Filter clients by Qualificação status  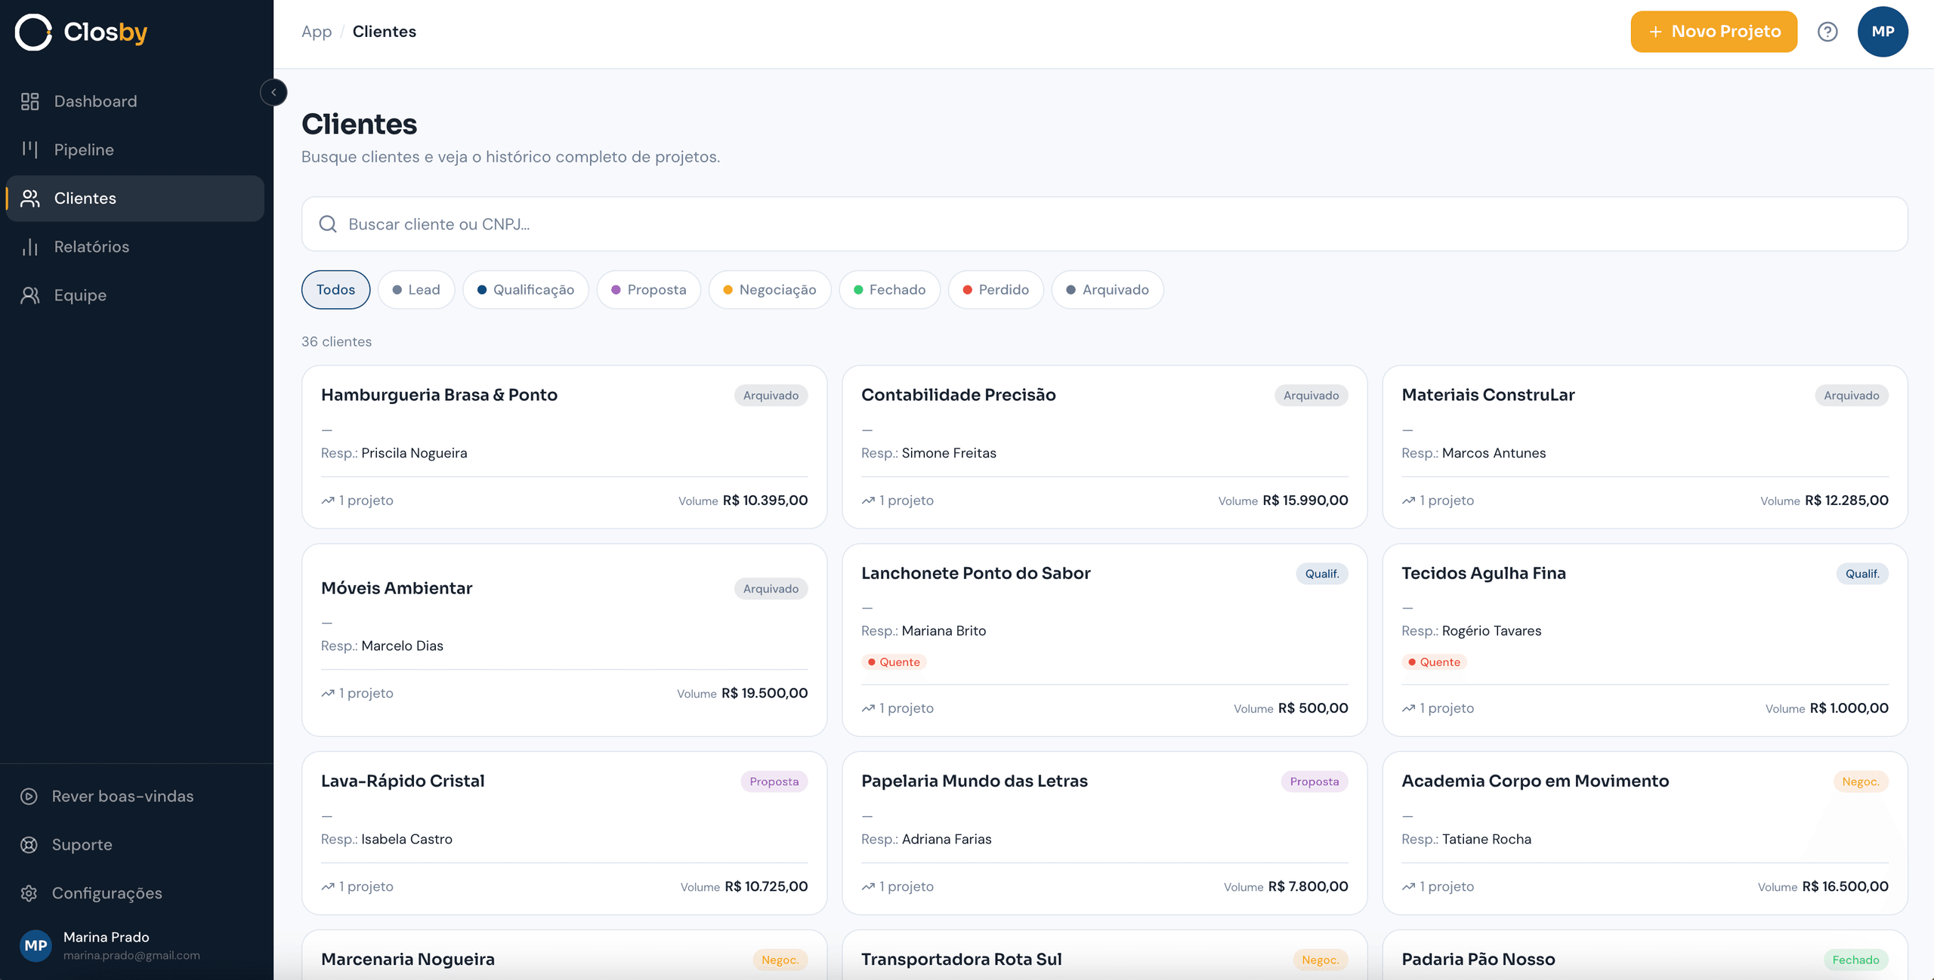click(526, 290)
